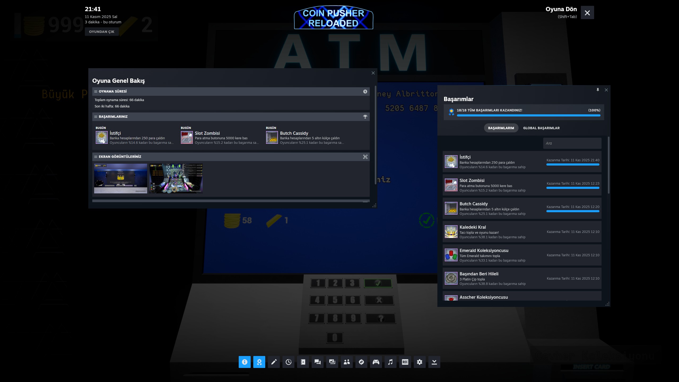The height and width of the screenshot is (382, 679).
Task: Click the Ara search field
Action: [x=572, y=143]
